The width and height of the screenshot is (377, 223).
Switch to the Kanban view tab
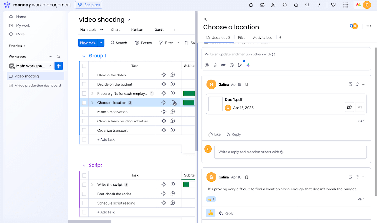point(137,29)
